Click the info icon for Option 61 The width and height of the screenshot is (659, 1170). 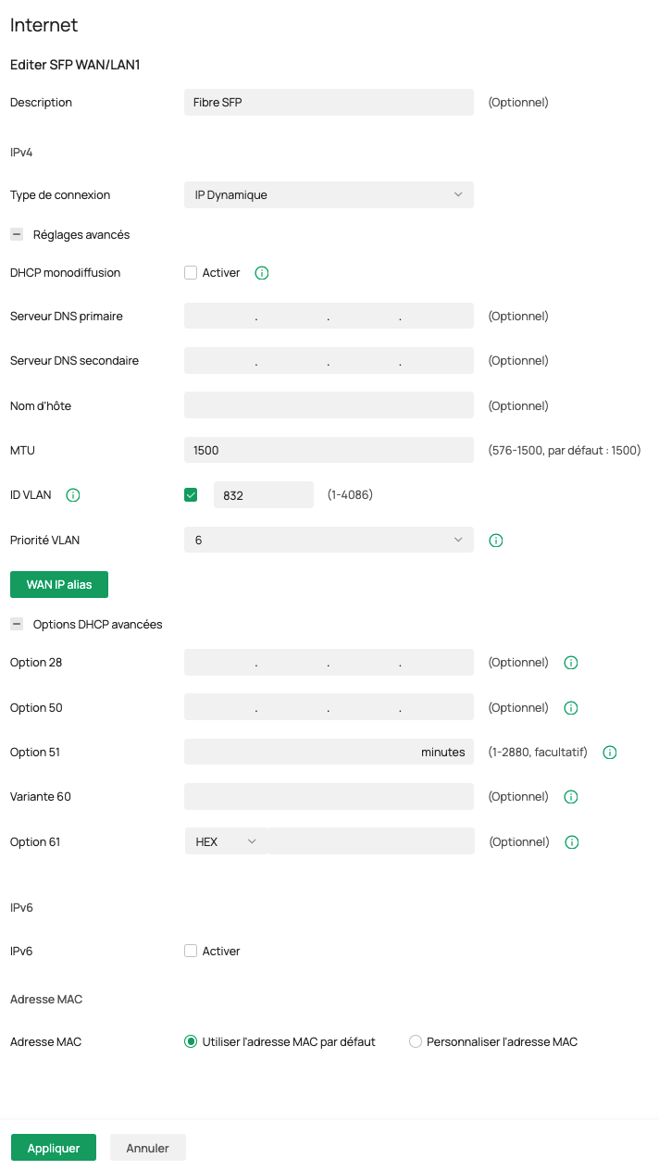(572, 842)
